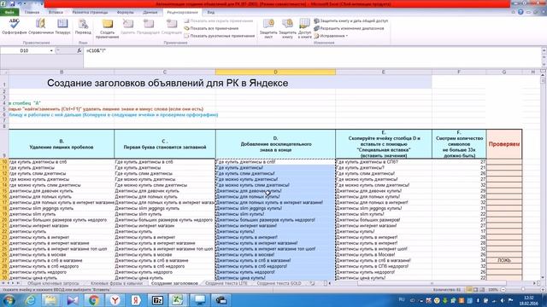The width and height of the screenshot is (547, 307).
Task: Toggle Показать все примечания
Action: point(211,28)
